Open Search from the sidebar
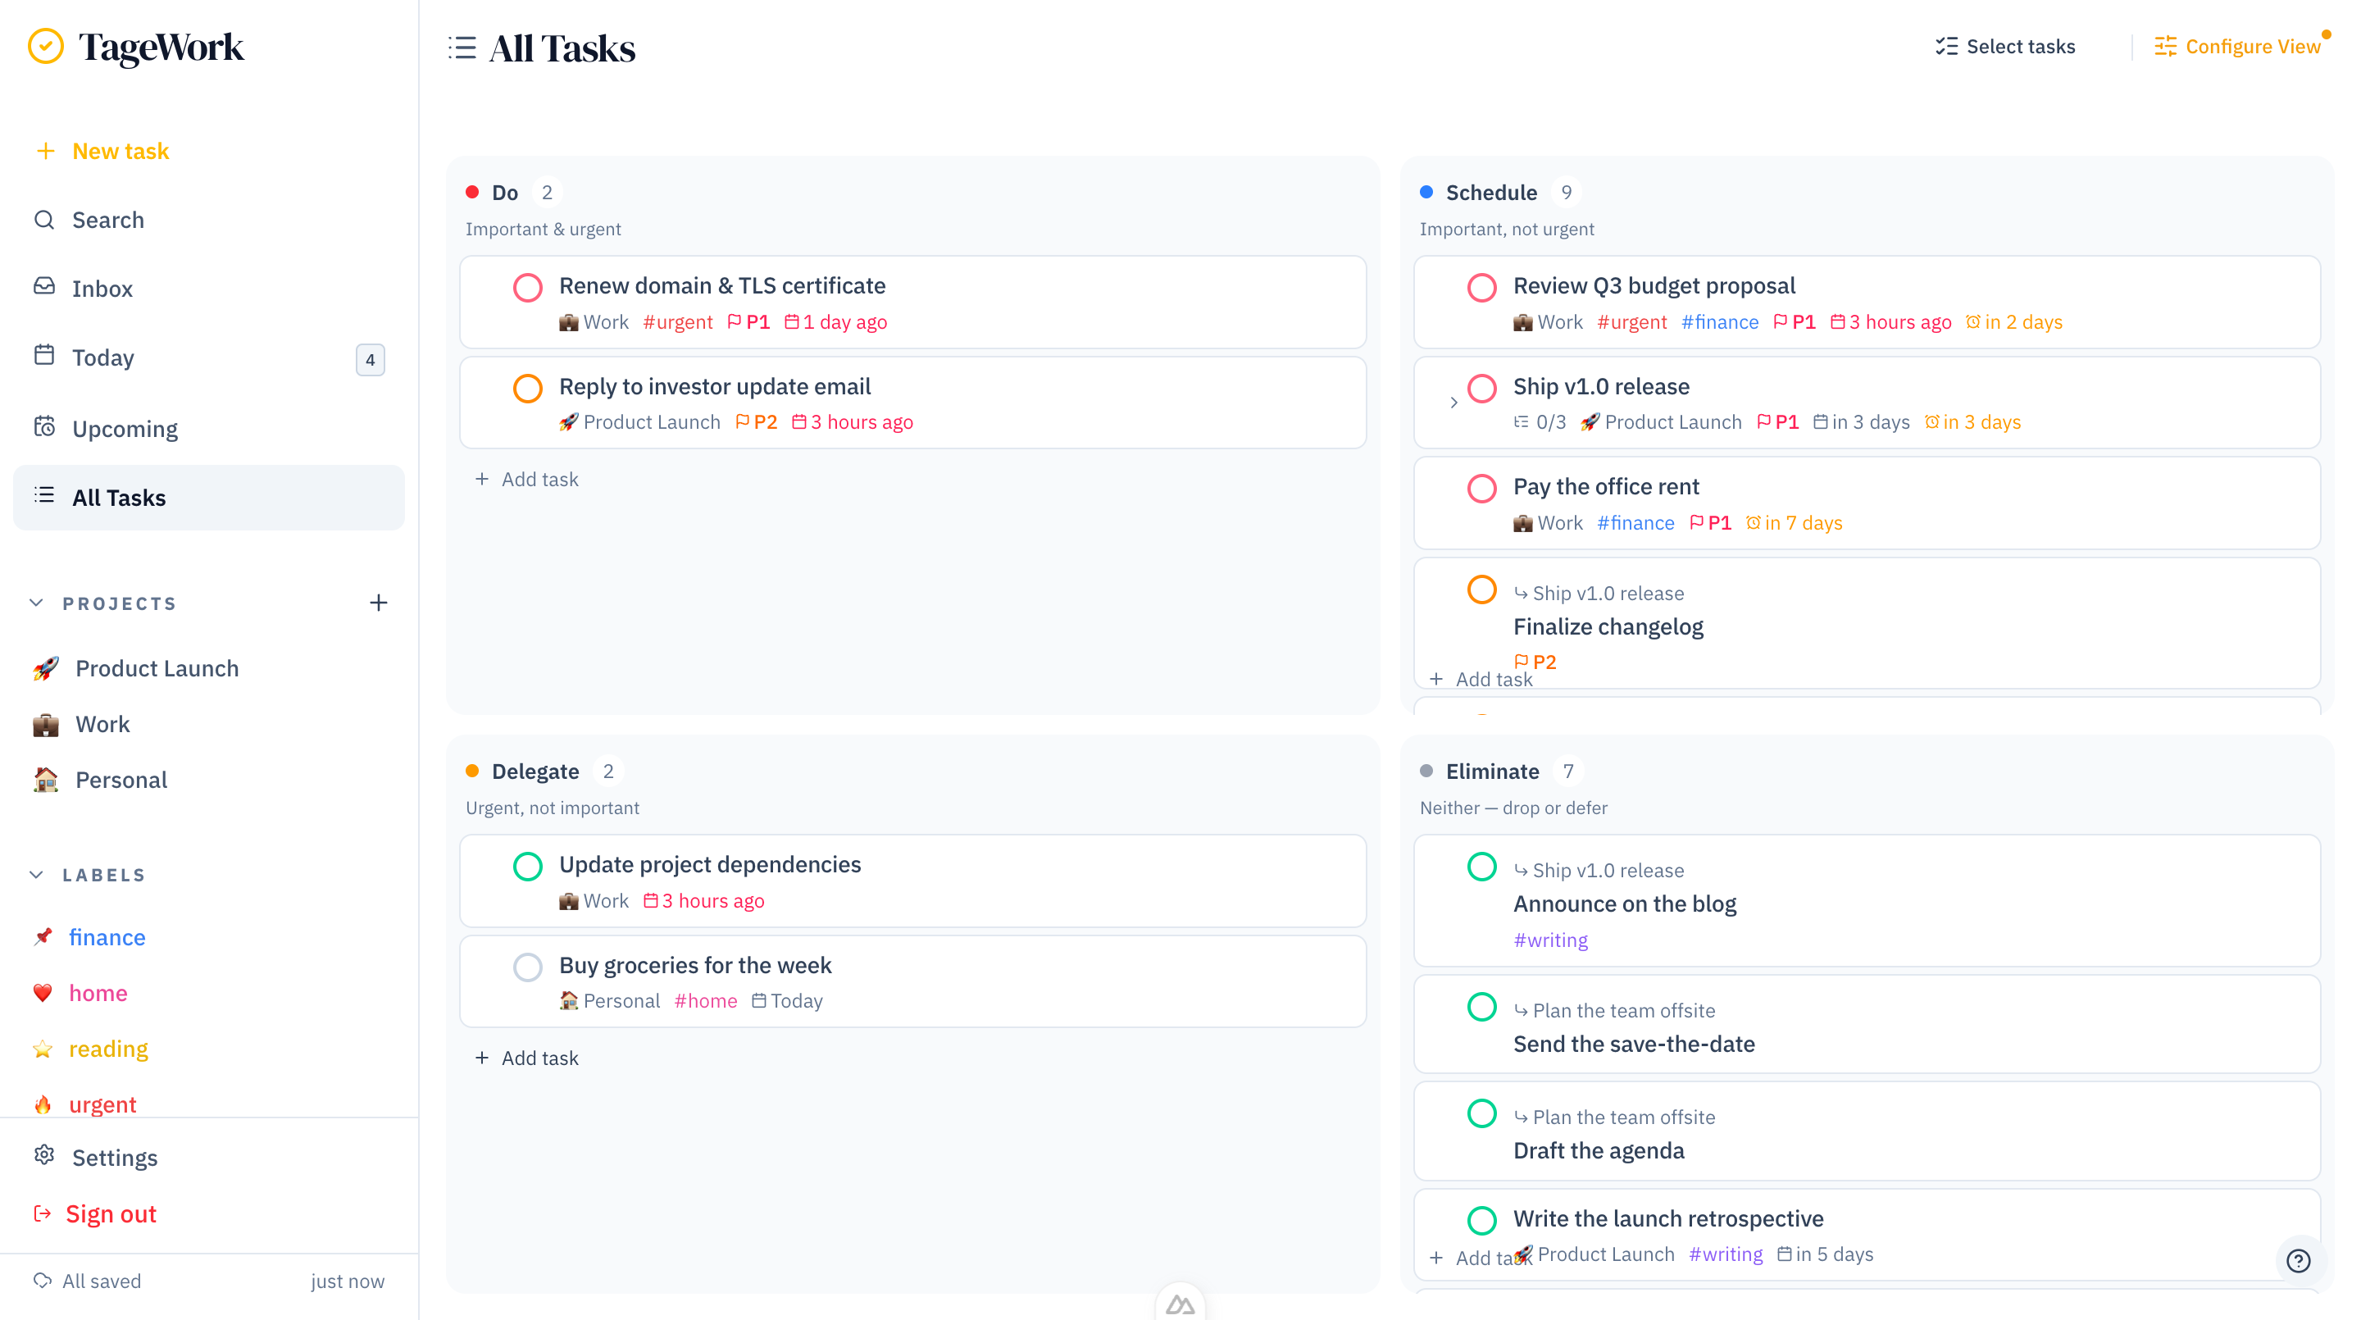The width and height of the screenshot is (2361, 1320). coord(209,220)
